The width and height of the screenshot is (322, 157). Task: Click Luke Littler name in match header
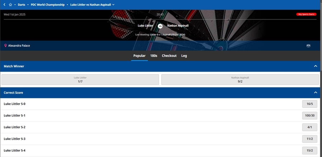[x=145, y=26]
